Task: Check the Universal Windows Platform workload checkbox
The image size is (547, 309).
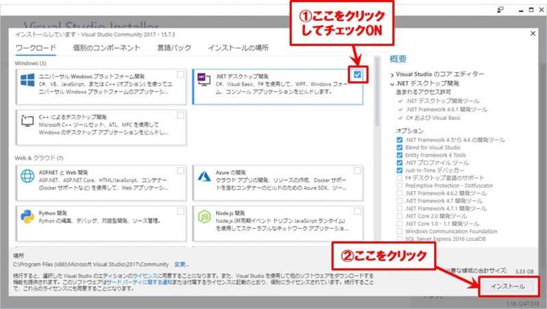Action: click(181, 74)
